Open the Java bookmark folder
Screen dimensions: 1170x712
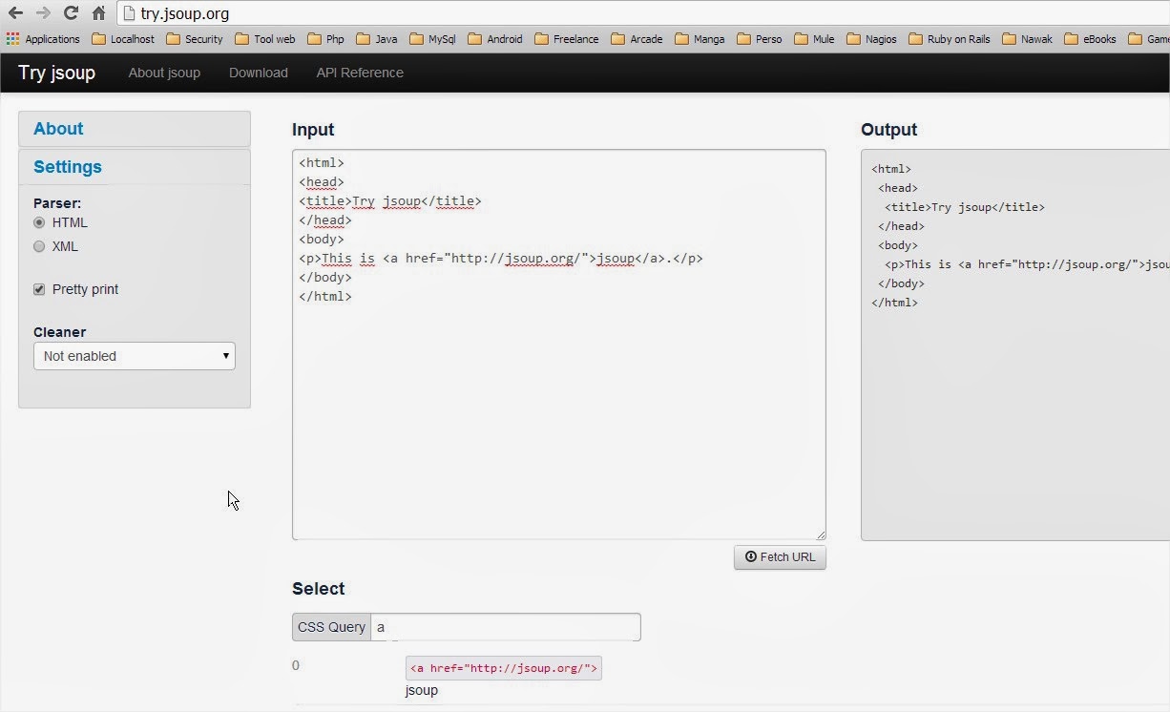(376, 39)
